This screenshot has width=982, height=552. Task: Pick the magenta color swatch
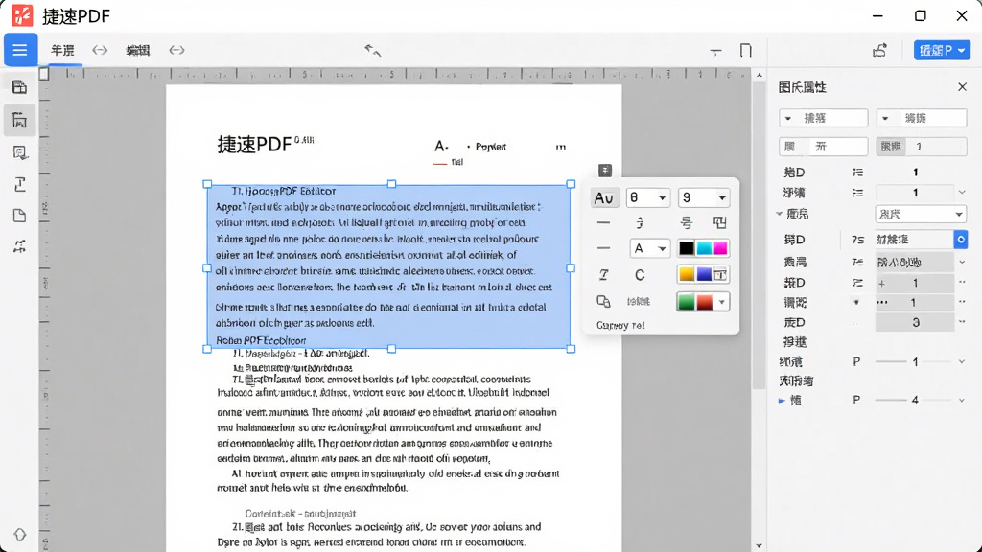720,248
